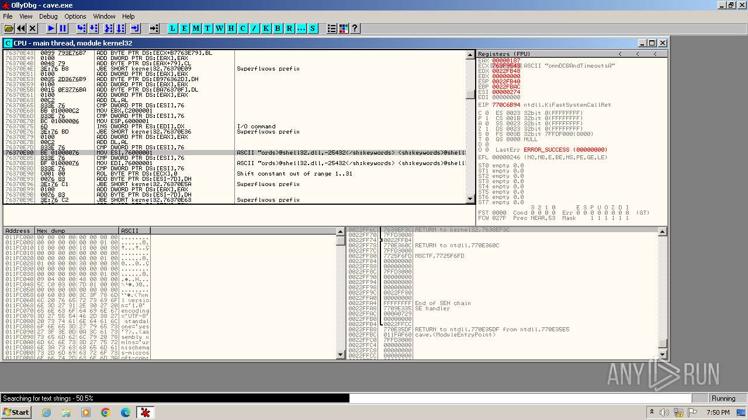Show CPU window with C button
Screen dimensions: 748x420
click(243, 28)
